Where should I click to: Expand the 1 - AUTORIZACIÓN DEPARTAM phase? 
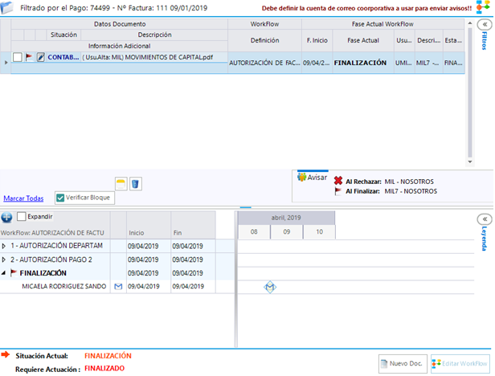tap(4, 246)
